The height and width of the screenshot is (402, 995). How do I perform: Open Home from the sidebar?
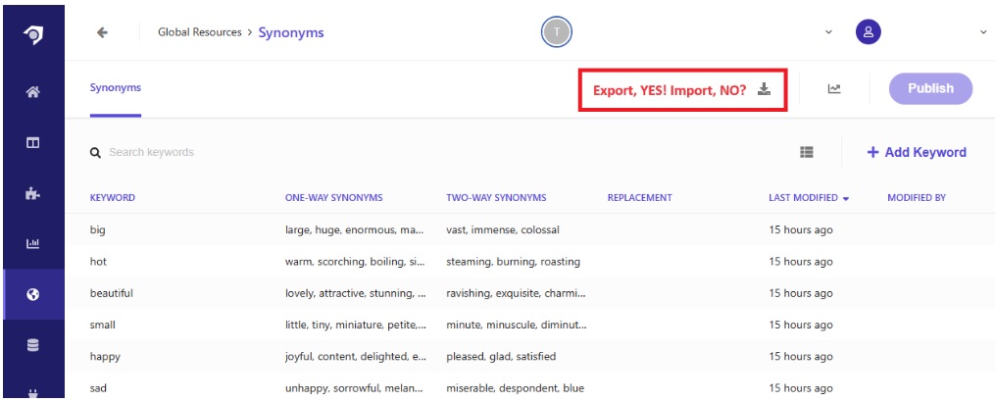33,93
